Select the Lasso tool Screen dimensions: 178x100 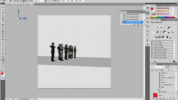point(3,13)
